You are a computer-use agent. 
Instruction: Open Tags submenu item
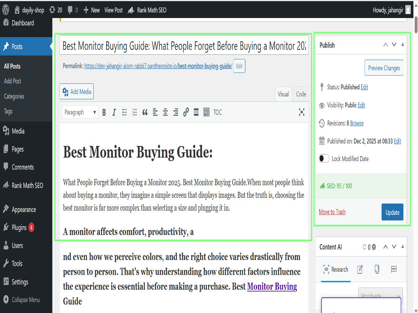pyautogui.click(x=8, y=111)
